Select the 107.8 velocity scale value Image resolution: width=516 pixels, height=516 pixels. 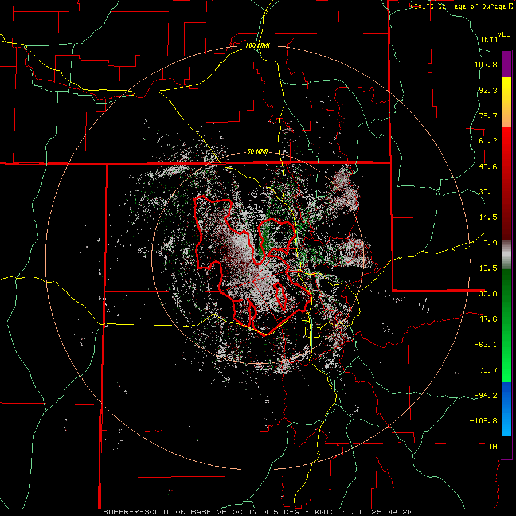[486, 64]
